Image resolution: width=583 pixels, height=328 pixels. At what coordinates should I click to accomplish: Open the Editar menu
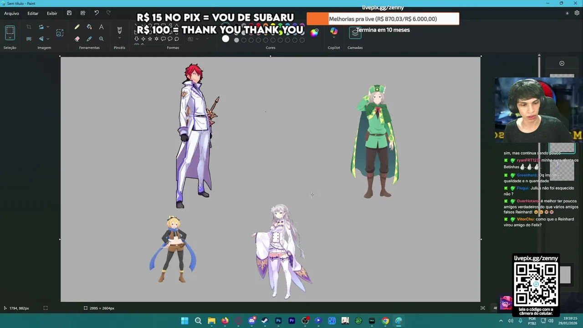[33, 13]
